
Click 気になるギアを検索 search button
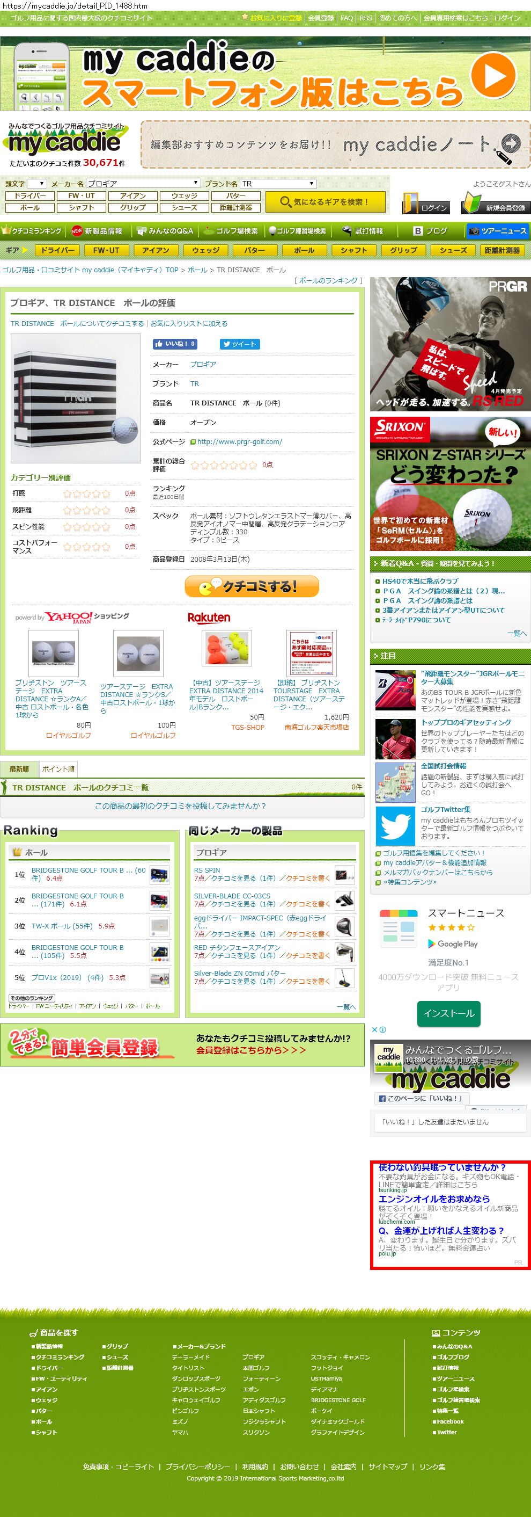click(x=325, y=202)
